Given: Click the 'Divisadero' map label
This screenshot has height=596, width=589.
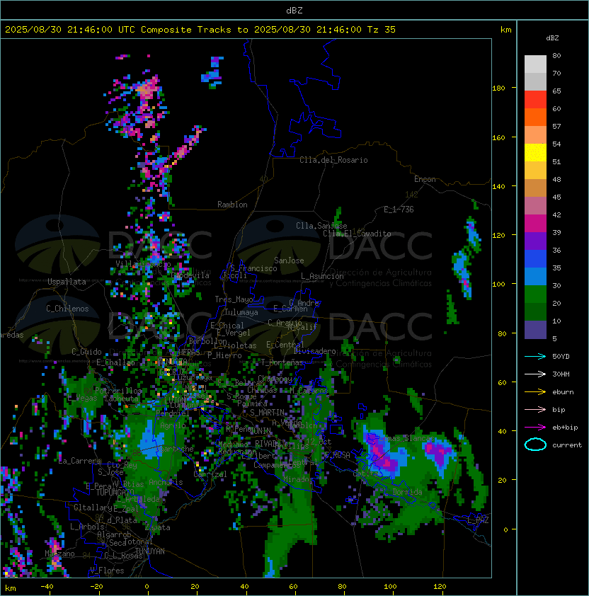Looking at the screenshot, I should pos(315,351).
